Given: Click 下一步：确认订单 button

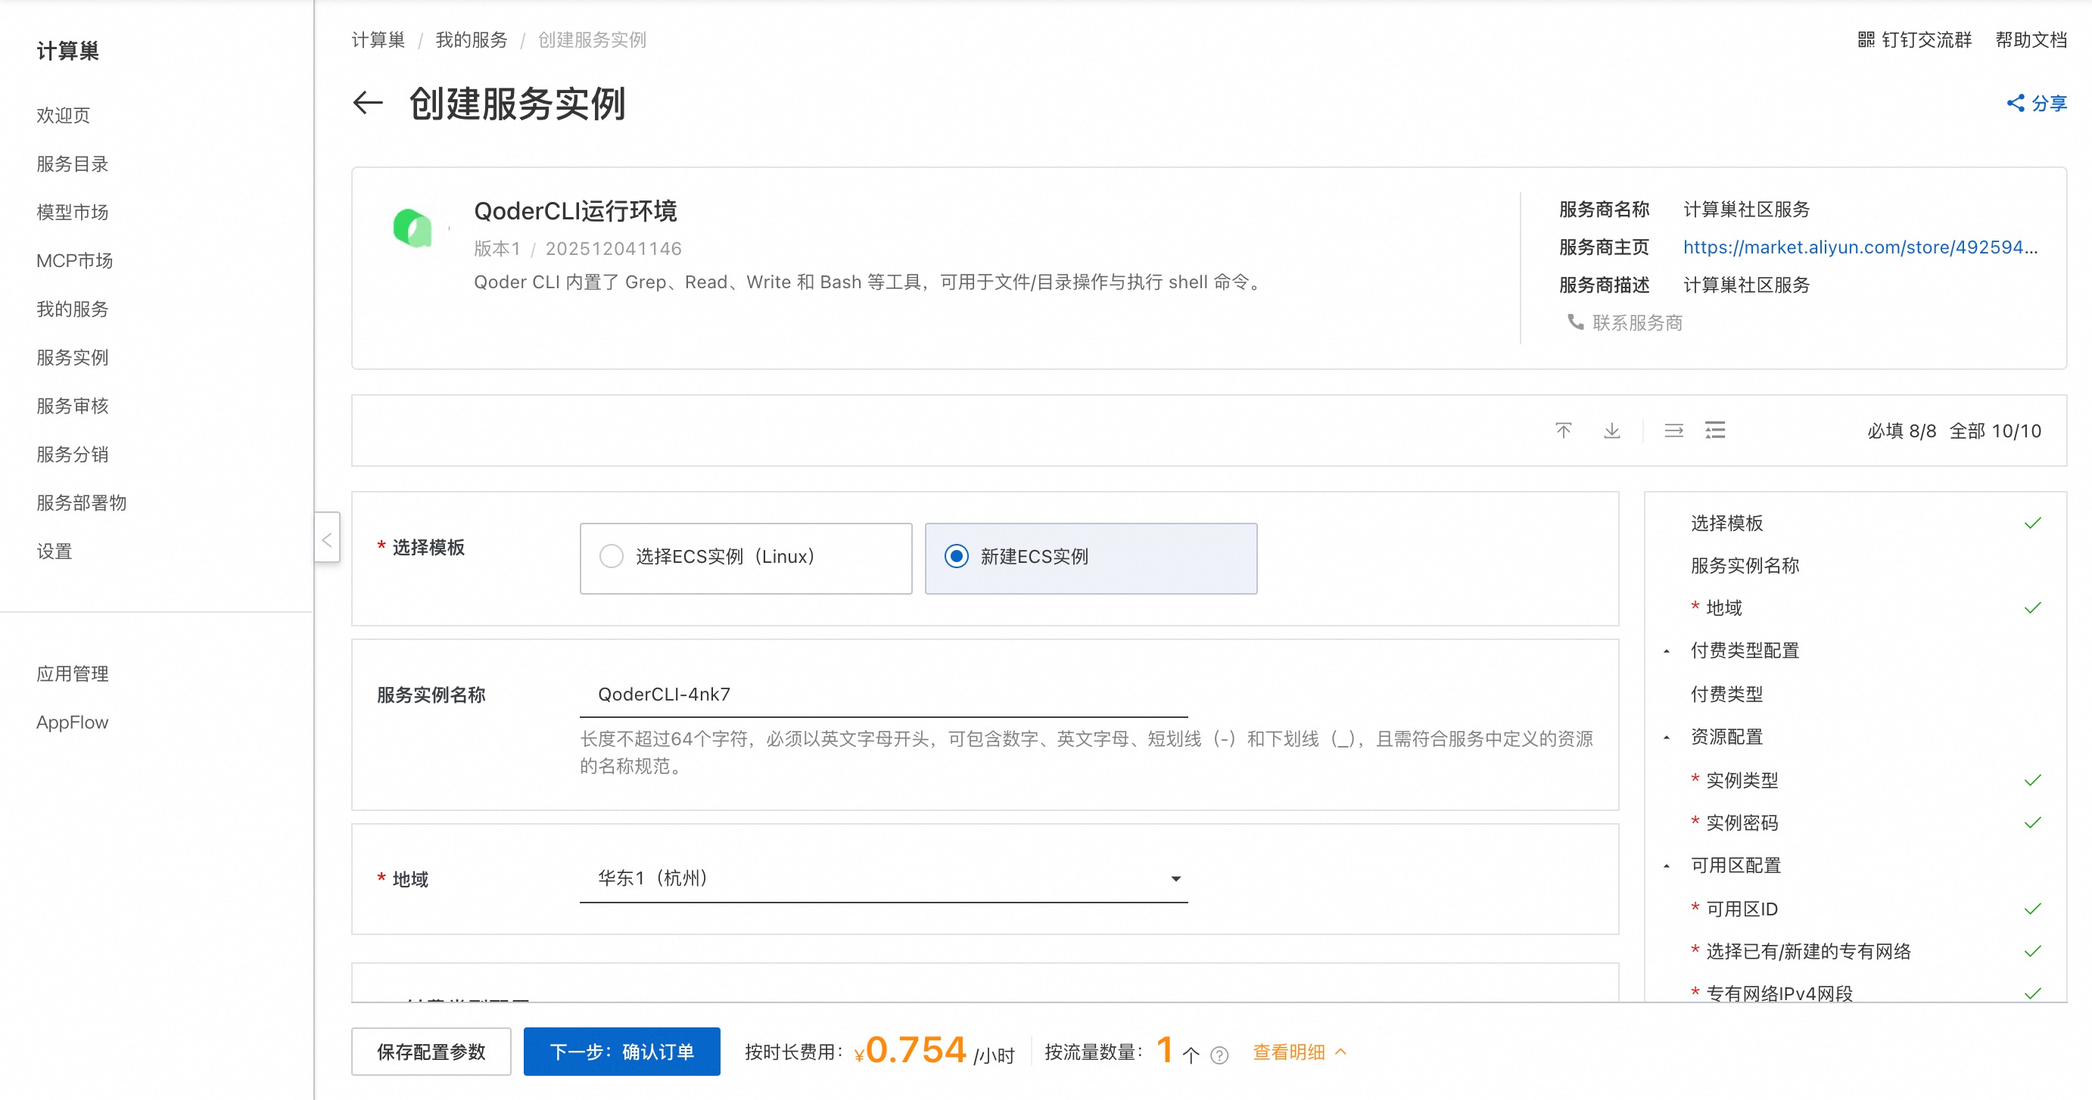Looking at the screenshot, I should coord(621,1052).
